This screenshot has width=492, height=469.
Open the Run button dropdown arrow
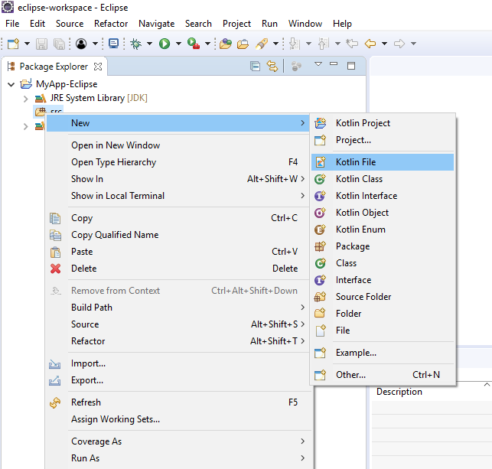click(x=177, y=44)
